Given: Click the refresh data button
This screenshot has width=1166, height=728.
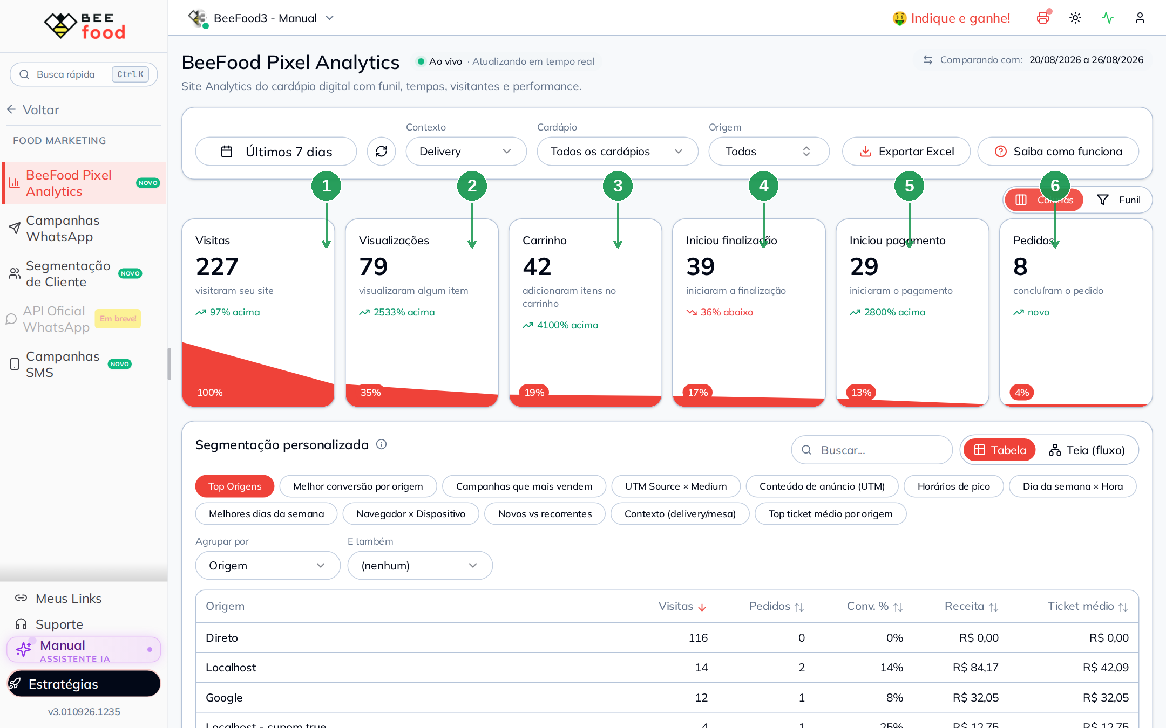Looking at the screenshot, I should tap(381, 152).
